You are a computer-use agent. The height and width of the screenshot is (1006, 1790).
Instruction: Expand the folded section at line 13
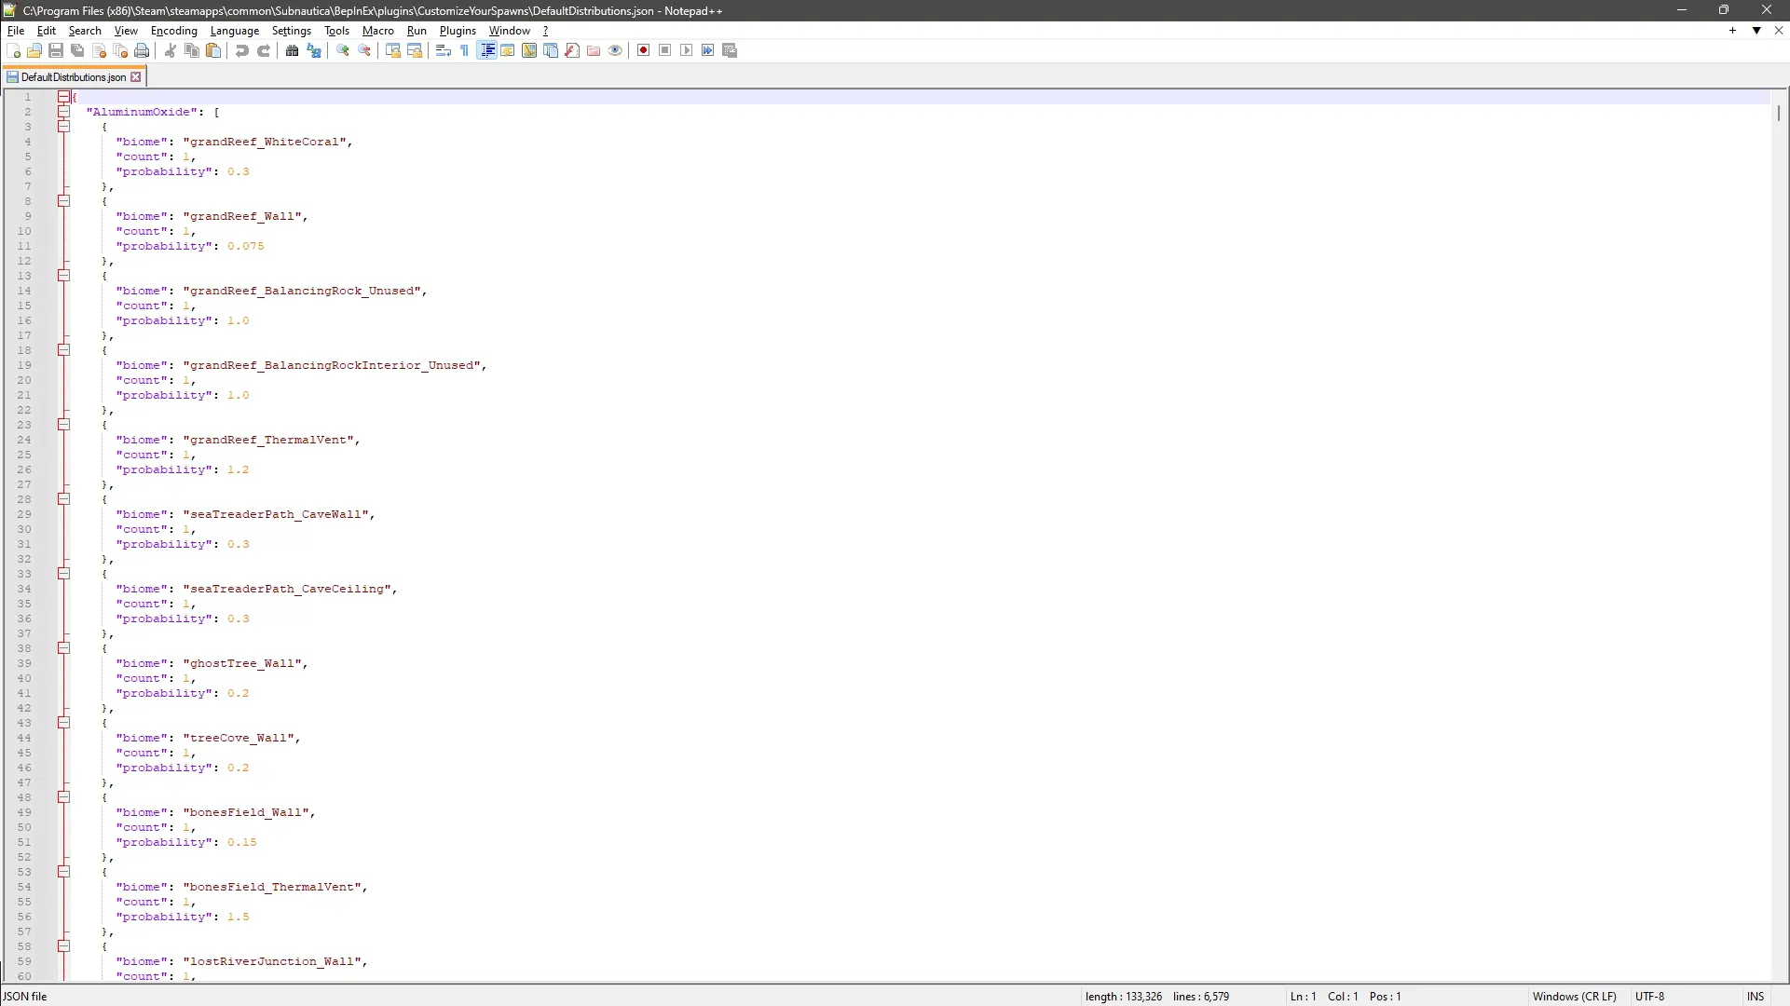[62, 277]
